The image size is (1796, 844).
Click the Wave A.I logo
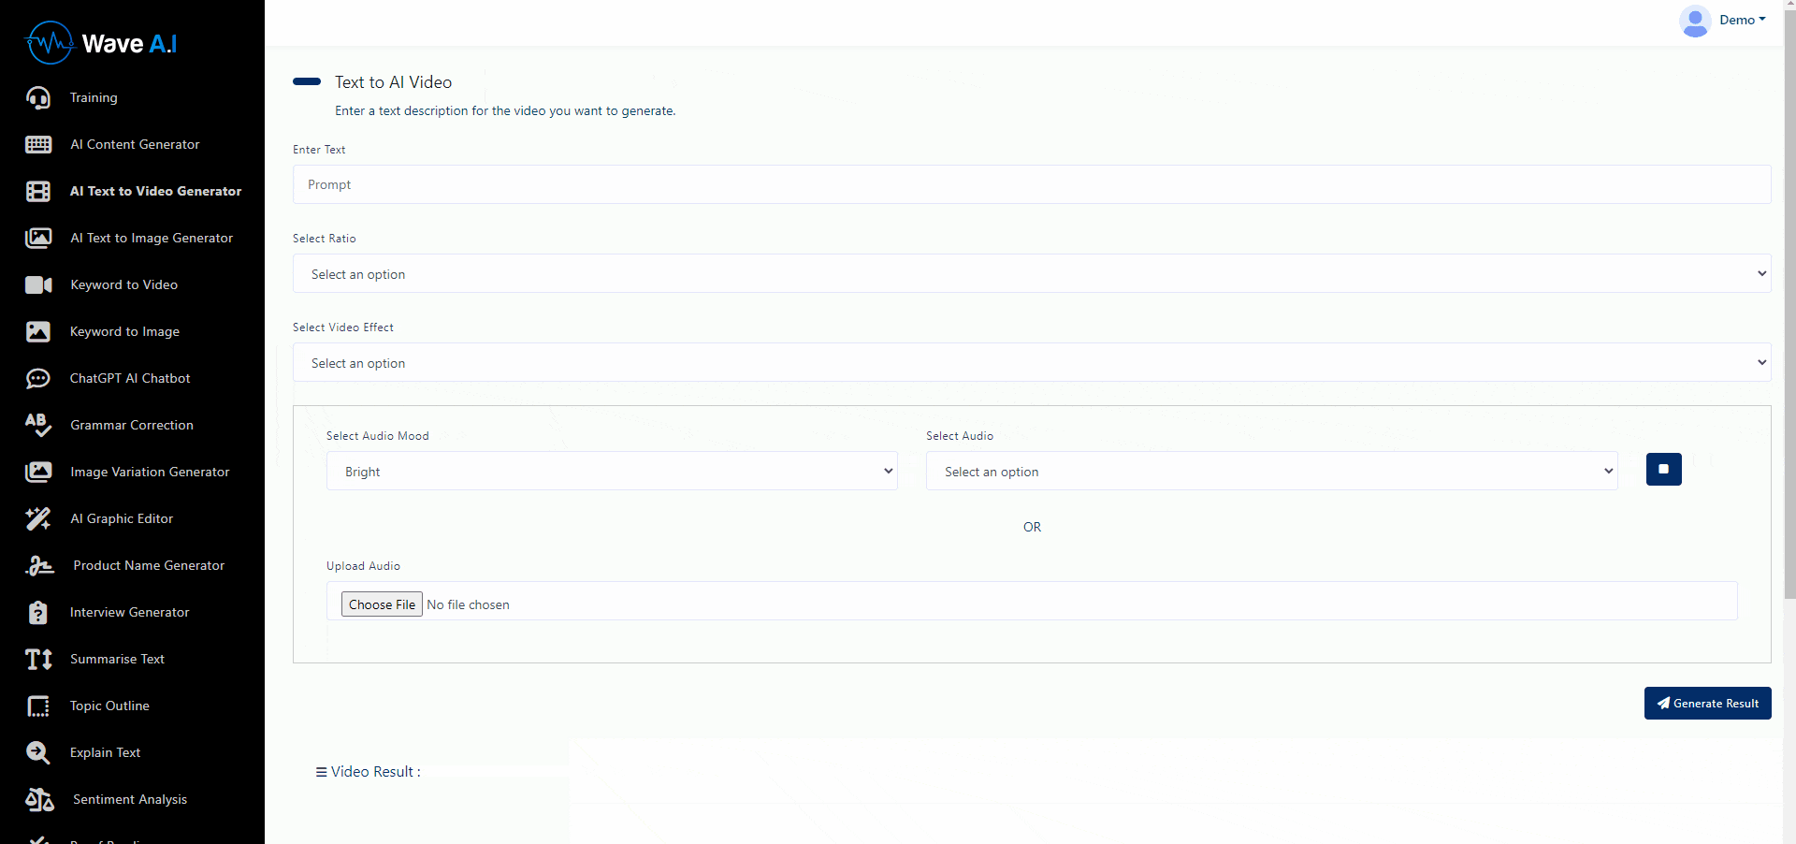click(x=100, y=42)
